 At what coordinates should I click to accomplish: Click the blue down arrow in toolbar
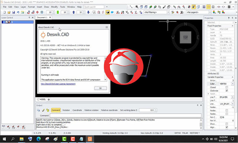coord(89,12)
